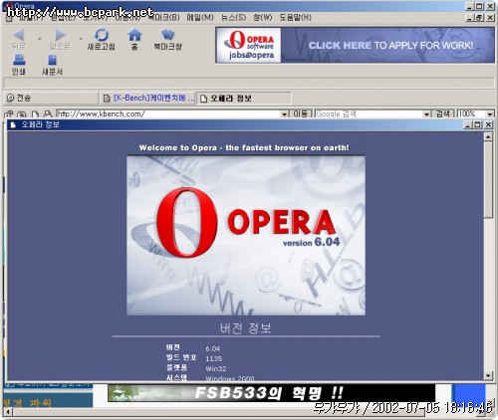Focus the Google 검색 search field

coord(369,113)
